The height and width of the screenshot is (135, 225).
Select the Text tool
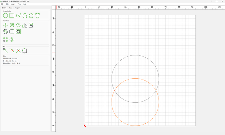click(37, 16)
